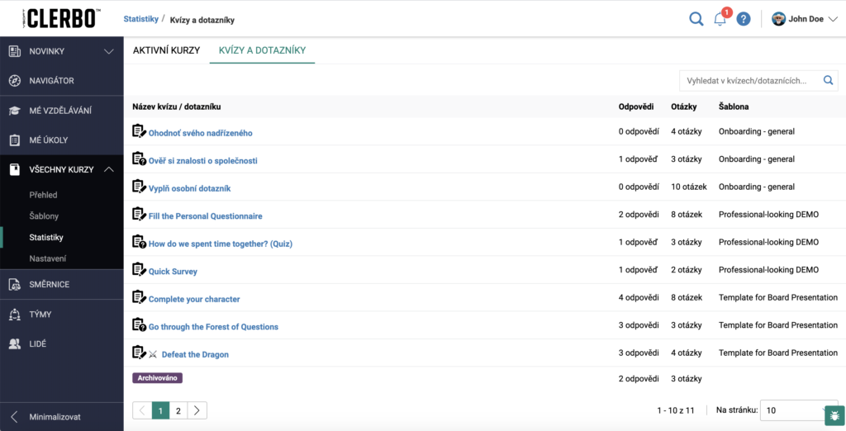Open notifications bell icon
This screenshot has height=431, width=846.
pos(720,20)
